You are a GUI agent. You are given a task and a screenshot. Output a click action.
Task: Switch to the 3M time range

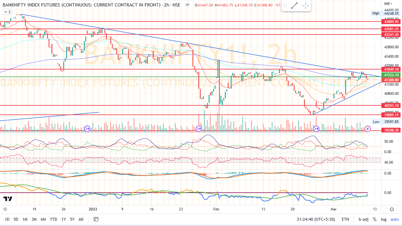tap(34, 219)
